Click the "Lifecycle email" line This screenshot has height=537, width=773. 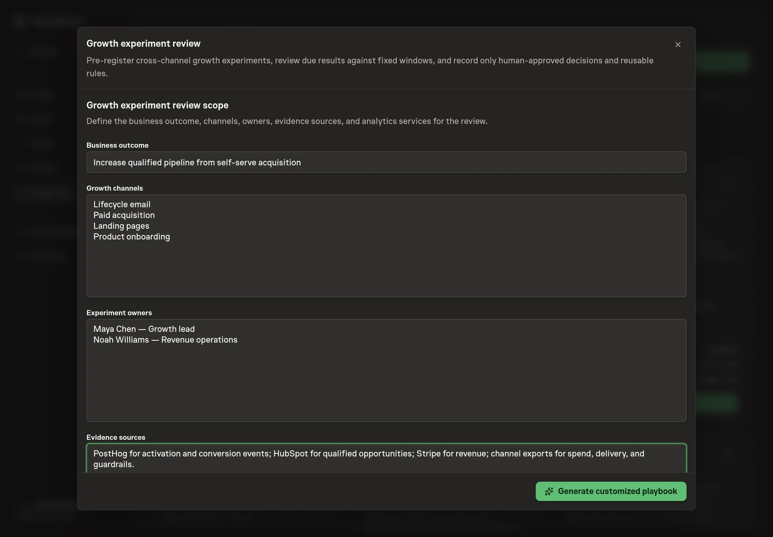coord(122,204)
